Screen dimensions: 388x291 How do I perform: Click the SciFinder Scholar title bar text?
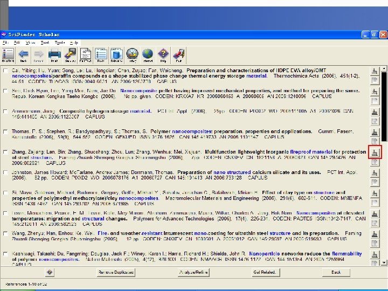tap(34, 34)
